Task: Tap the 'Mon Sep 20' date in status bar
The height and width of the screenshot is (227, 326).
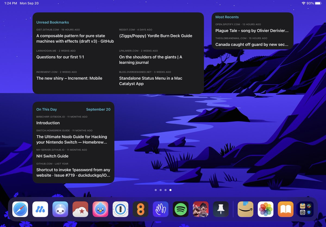Action: (x=29, y=3)
